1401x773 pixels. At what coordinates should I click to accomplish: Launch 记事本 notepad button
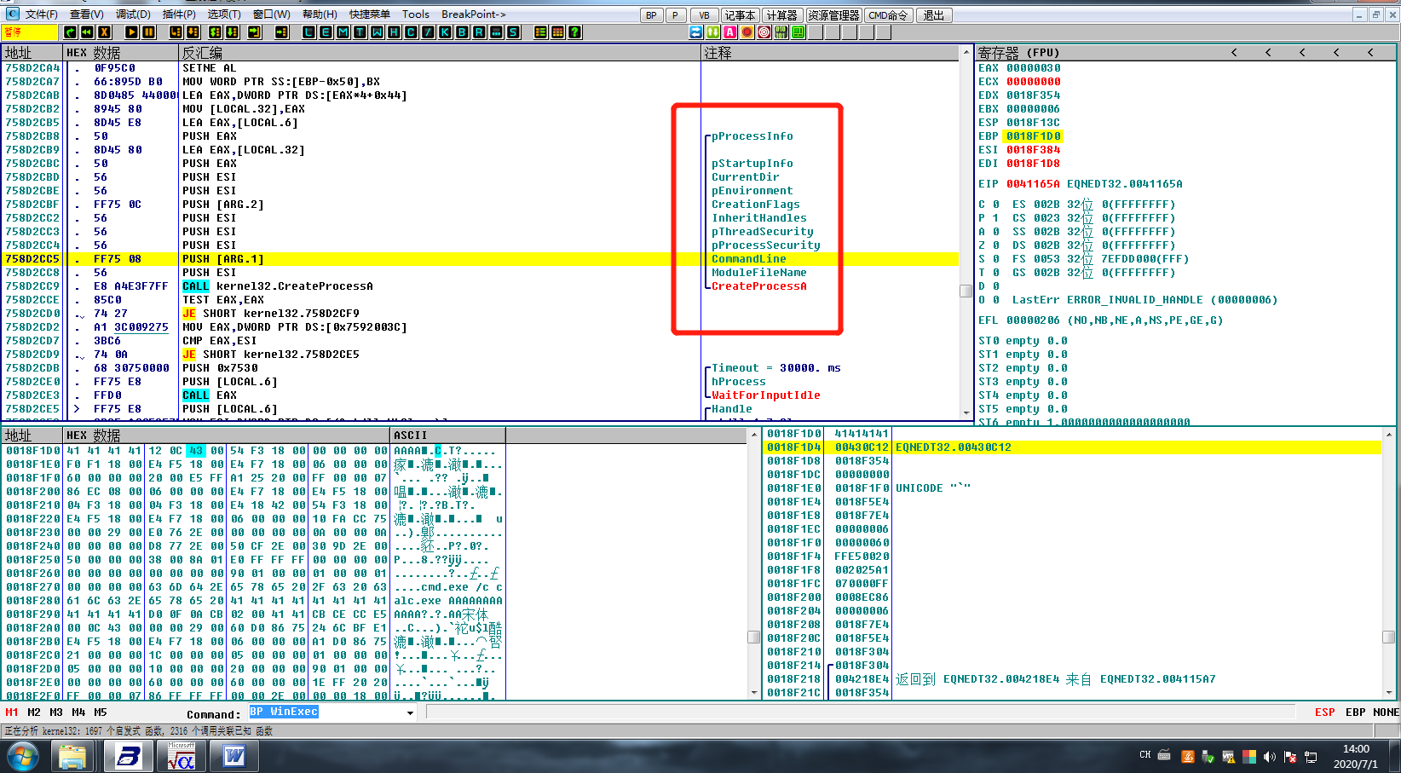pyautogui.click(x=740, y=15)
